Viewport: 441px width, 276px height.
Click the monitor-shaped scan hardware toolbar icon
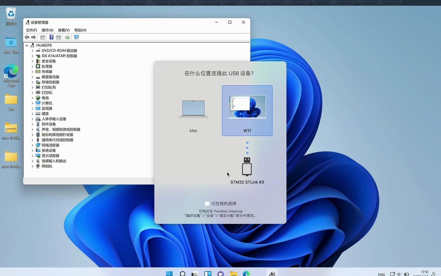point(76,37)
